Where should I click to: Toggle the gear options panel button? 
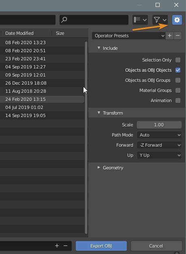[x=177, y=20]
